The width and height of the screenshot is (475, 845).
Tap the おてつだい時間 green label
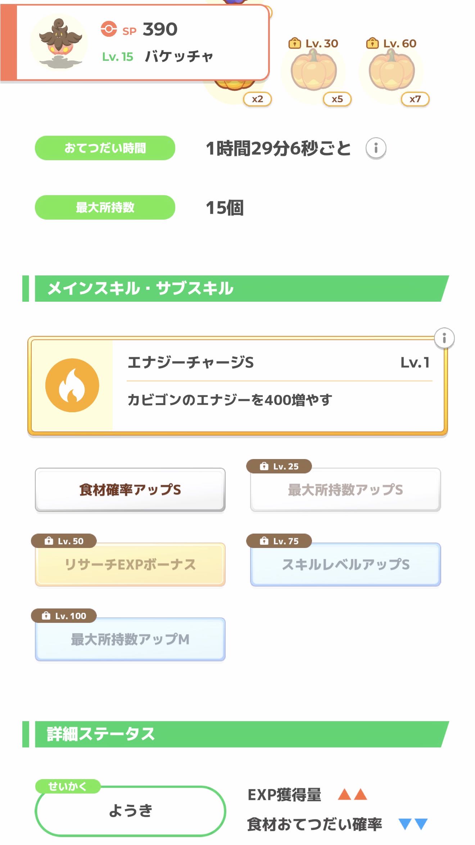tap(105, 148)
